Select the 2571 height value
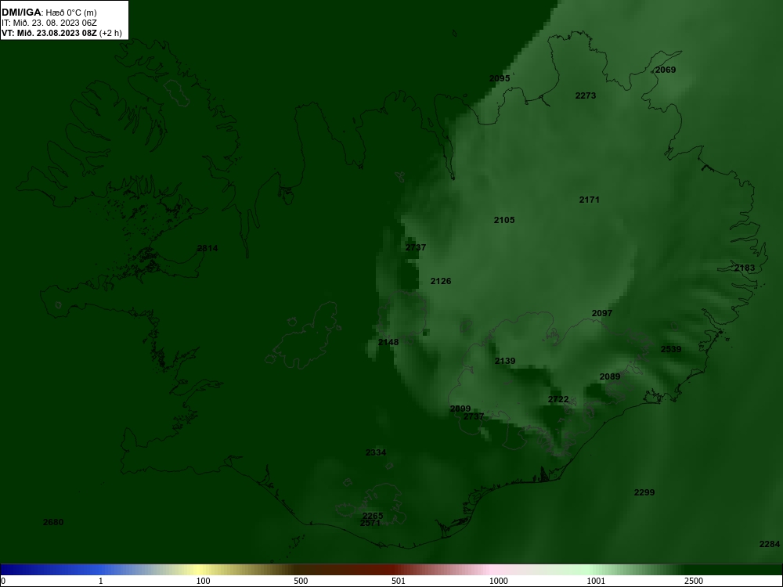Image resolution: width=783 pixels, height=587 pixels. tap(370, 523)
